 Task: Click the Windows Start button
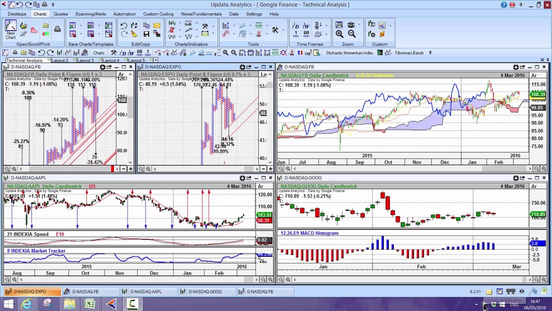[x=8, y=305]
